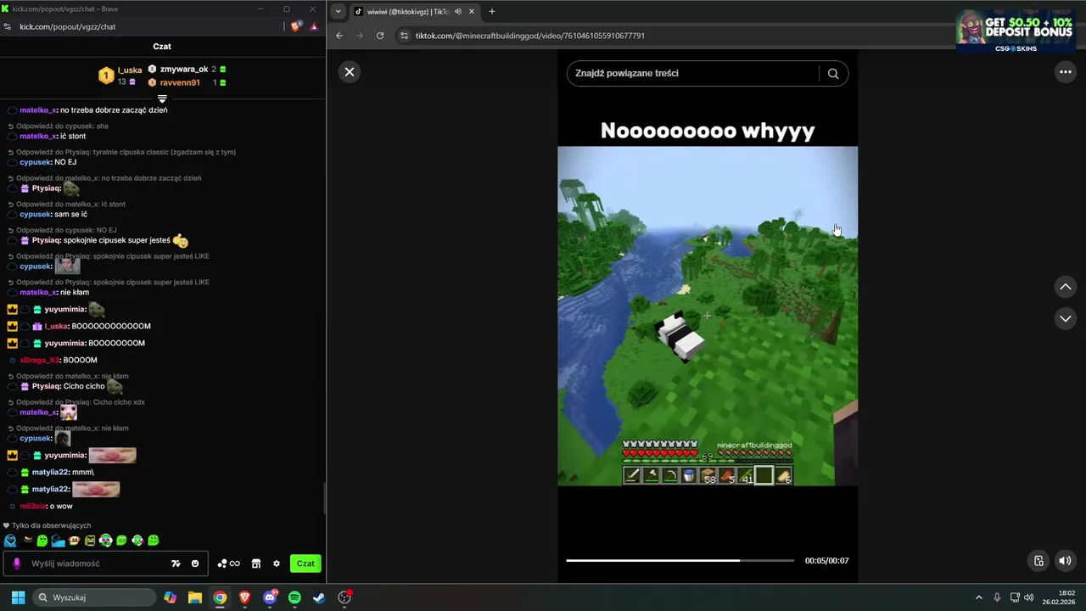
Task: Open matelko_x's username on 'nie kłam' message
Action: (38, 292)
